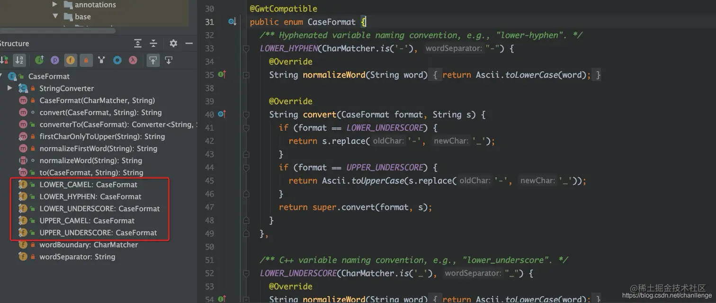Toggle Show Properties filter
The height and width of the screenshot is (303, 716).
coord(55,60)
